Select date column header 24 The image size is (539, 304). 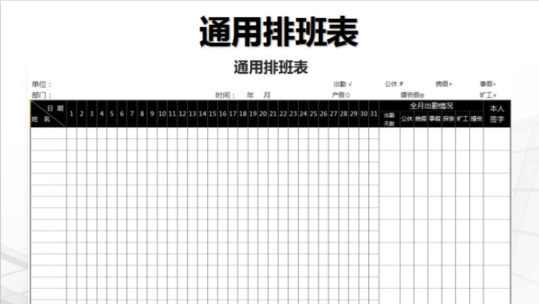(x=303, y=114)
